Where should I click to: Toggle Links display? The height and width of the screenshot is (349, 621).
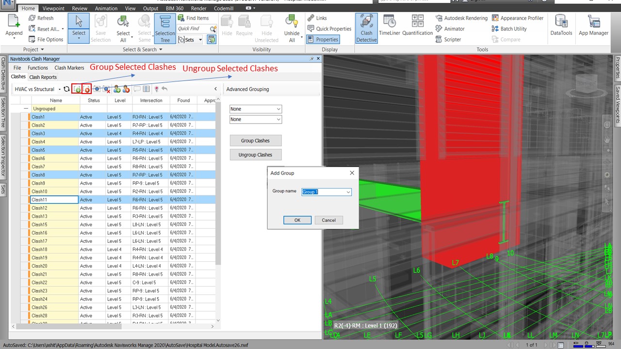point(317,18)
